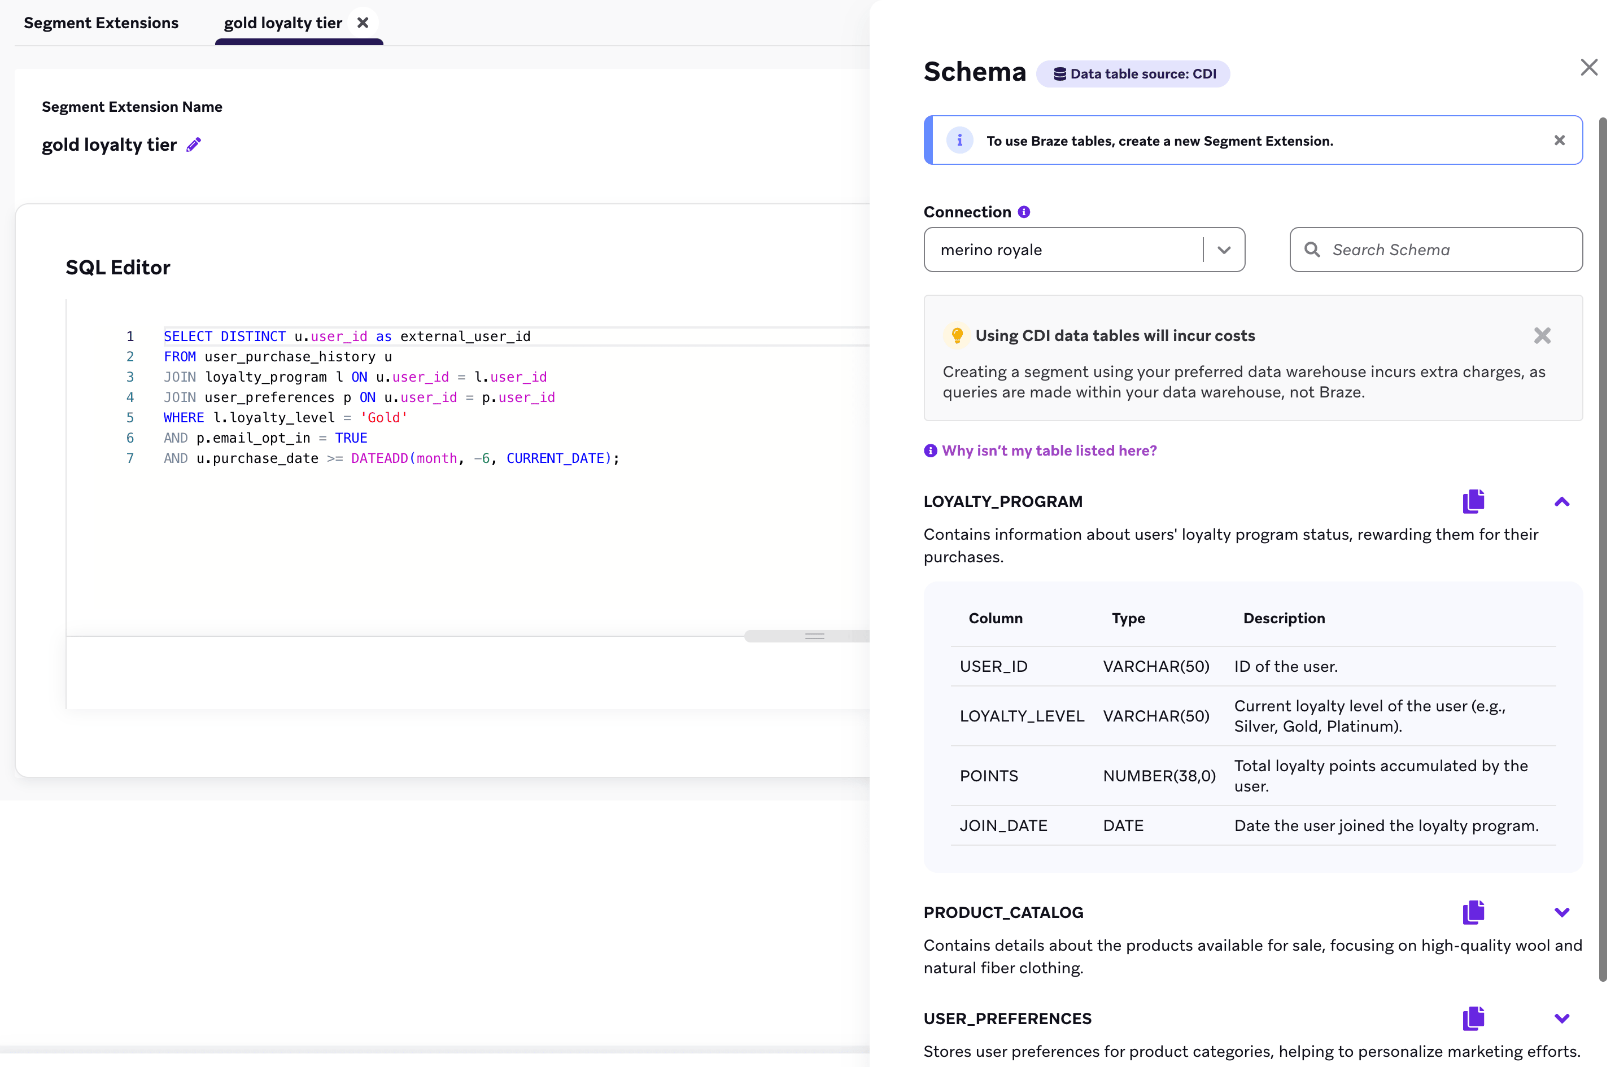Open the merino royale connection dropdown
Viewport: 1615px width, 1067px height.
(1223, 250)
